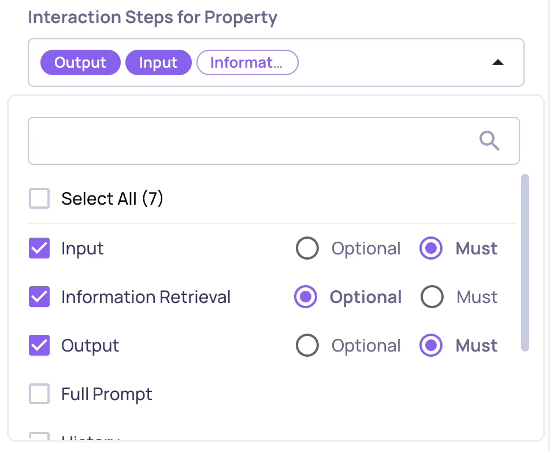Viewport: 550px width, 451px height.
Task: Click the truncated Informat... tag chip
Action: coord(247,62)
